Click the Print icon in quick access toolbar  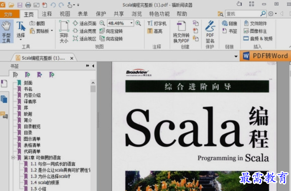[28, 5]
